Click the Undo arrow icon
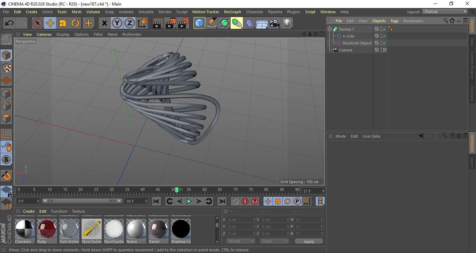 point(9,23)
